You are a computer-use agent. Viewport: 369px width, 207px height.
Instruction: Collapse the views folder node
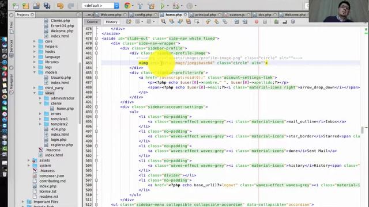(x=35, y=93)
